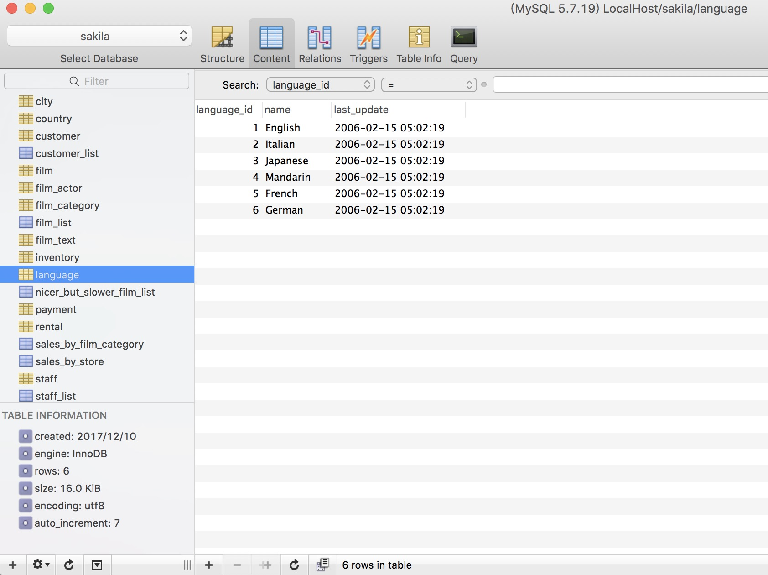Open the Triggers icon
The width and height of the screenshot is (768, 575).
tap(369, 37)
